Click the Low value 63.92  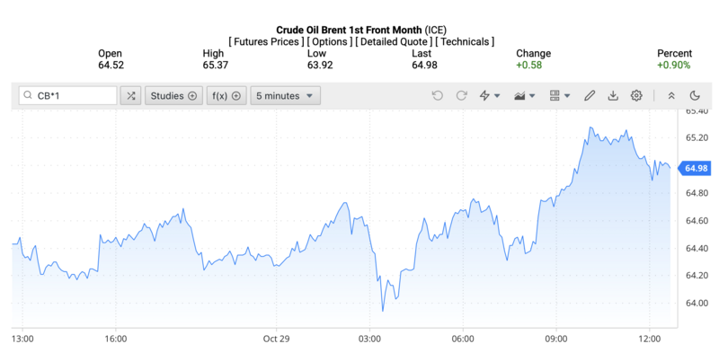[320, 65]
